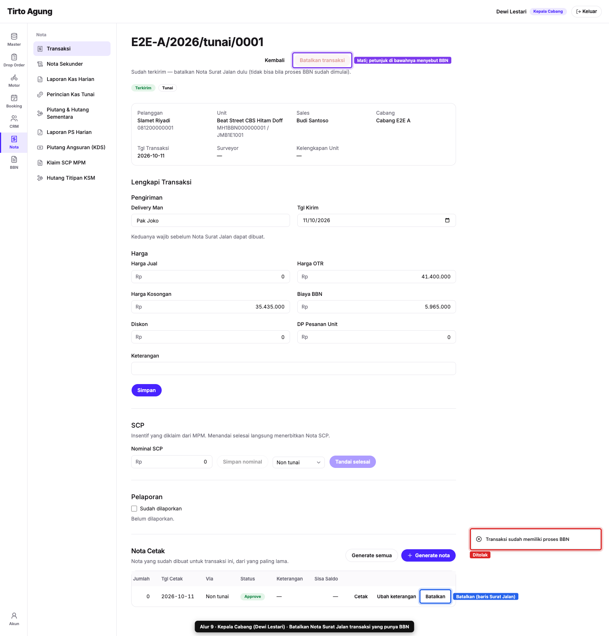Open the Booking calendar icon
Image resolution: width=609 pixels, height=636 pixels.
[x=14, y=98]
